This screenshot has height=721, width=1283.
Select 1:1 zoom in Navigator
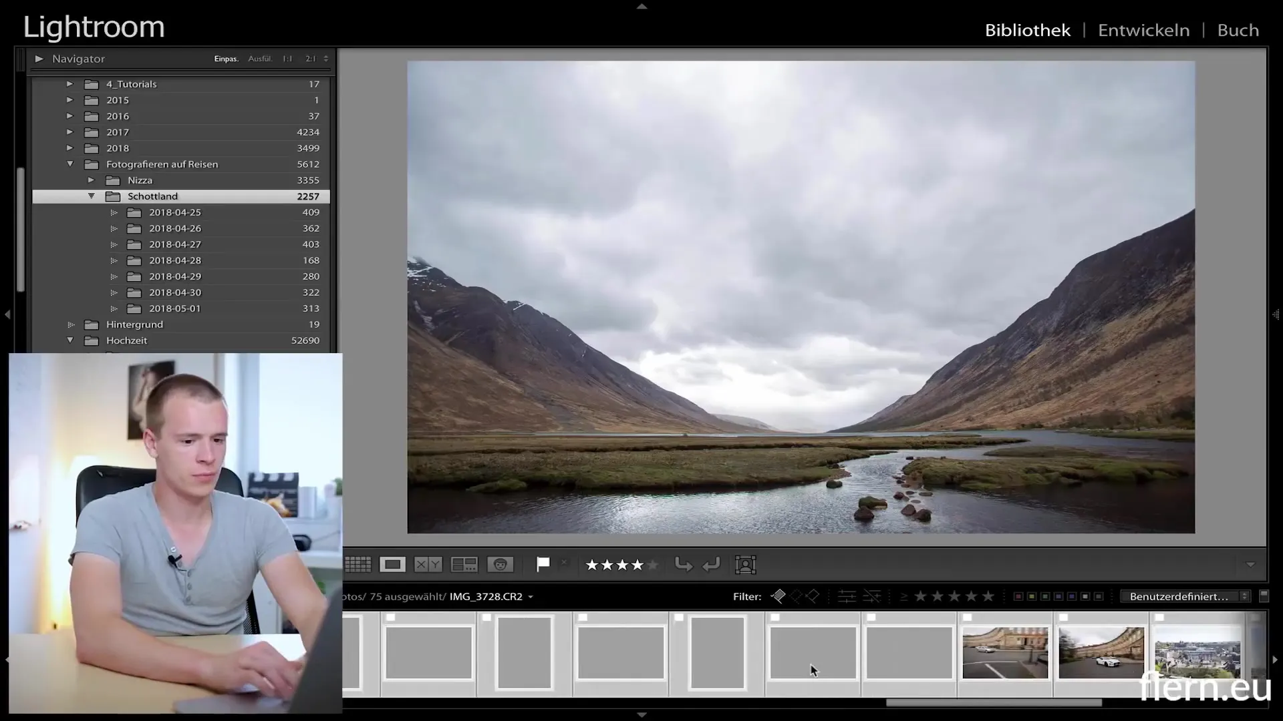[287, 59]
